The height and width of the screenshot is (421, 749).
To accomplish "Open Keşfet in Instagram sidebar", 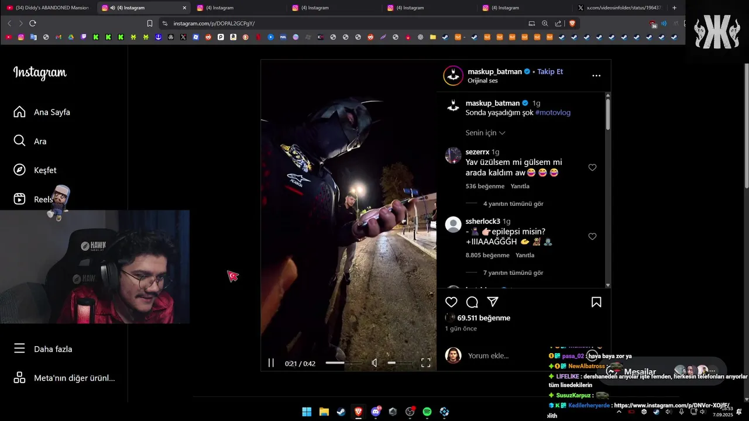I will point(35,170).
